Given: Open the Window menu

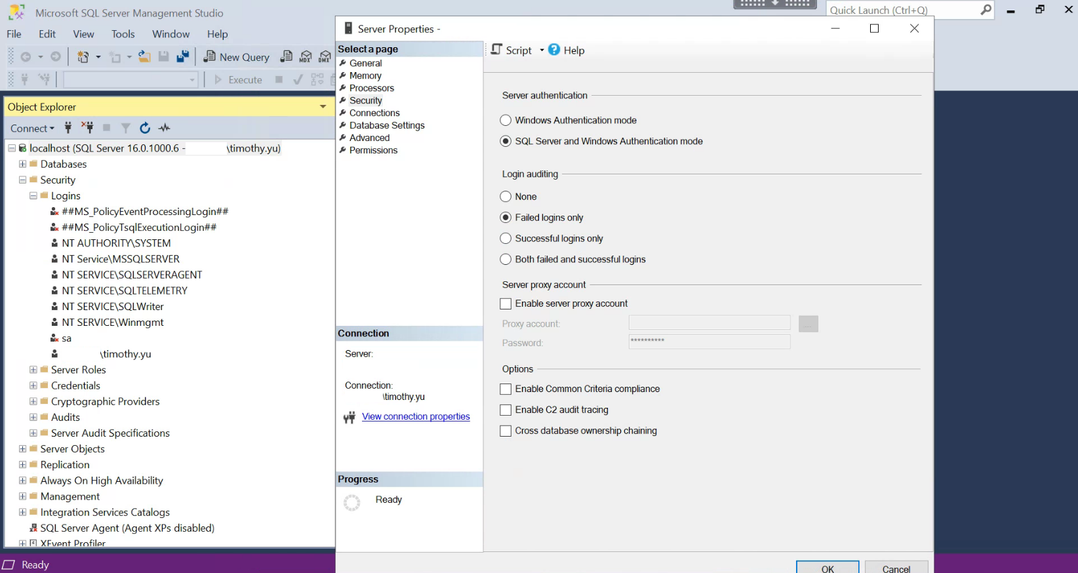Looking at the screenshot, I should [x=170, y=34].
